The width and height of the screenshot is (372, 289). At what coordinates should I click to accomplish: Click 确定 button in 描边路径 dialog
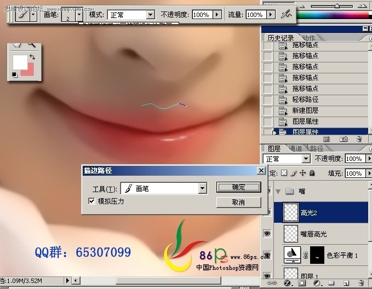(239, 187)
